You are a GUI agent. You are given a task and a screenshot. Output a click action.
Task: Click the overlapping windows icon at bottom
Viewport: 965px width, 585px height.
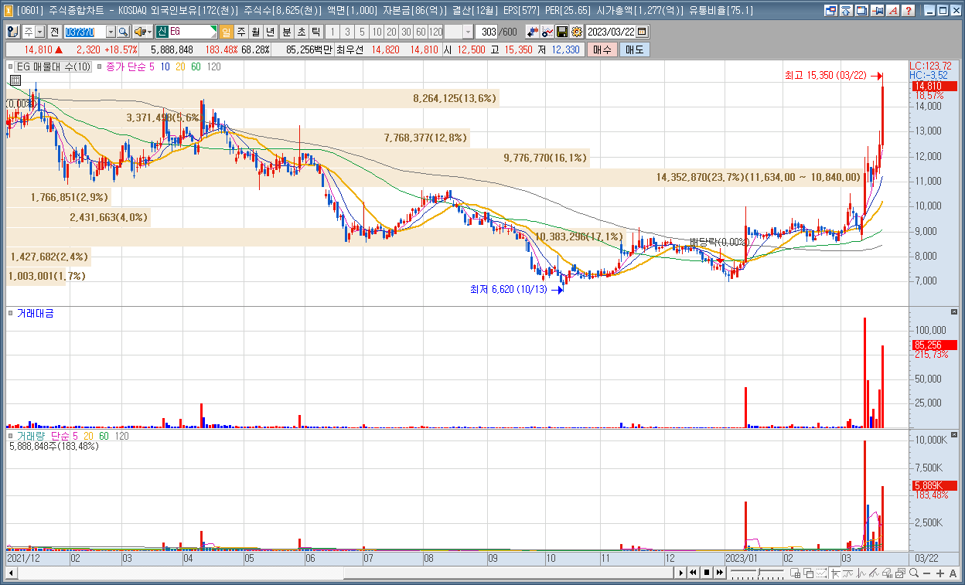(809, 573)
